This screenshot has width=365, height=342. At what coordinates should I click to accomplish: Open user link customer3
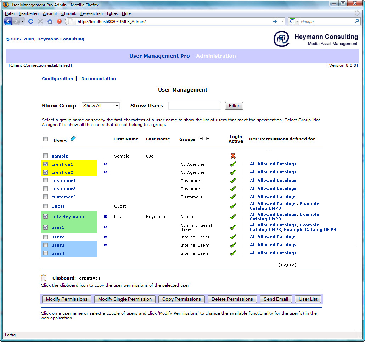tap(63, 197)
